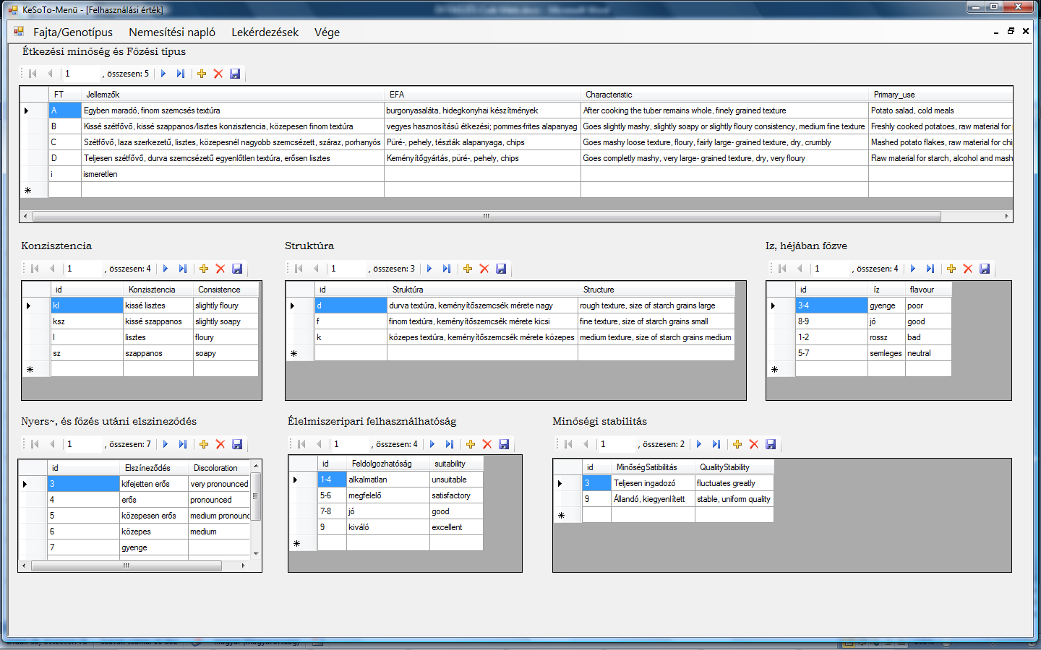The image size is (1041, 650).
Task: Sort by QualityStability column header
Action: (x=734, y=467)
